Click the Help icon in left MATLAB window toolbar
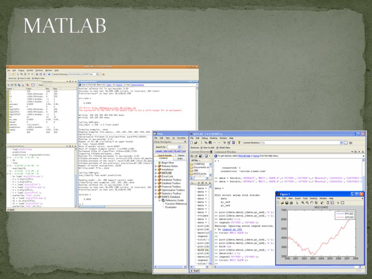This screenshot has width=372, height=279. [x=49, y=74]
